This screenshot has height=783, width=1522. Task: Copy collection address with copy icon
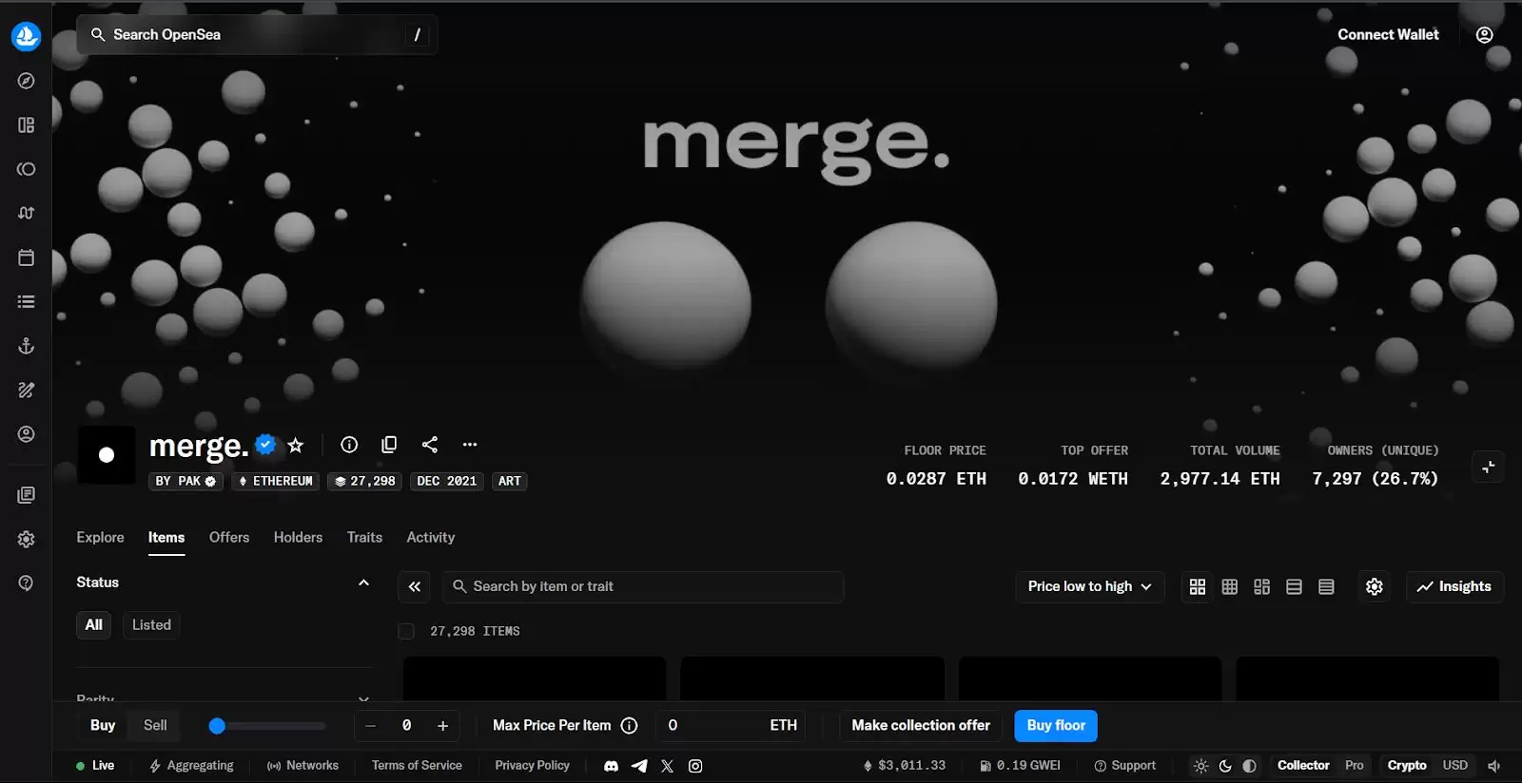click(389, 445)
